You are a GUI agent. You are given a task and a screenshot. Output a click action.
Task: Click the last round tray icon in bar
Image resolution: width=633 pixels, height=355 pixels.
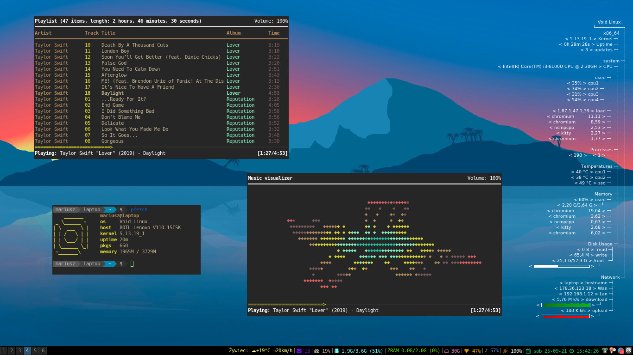pyautogui.click(x=629, y=350)
